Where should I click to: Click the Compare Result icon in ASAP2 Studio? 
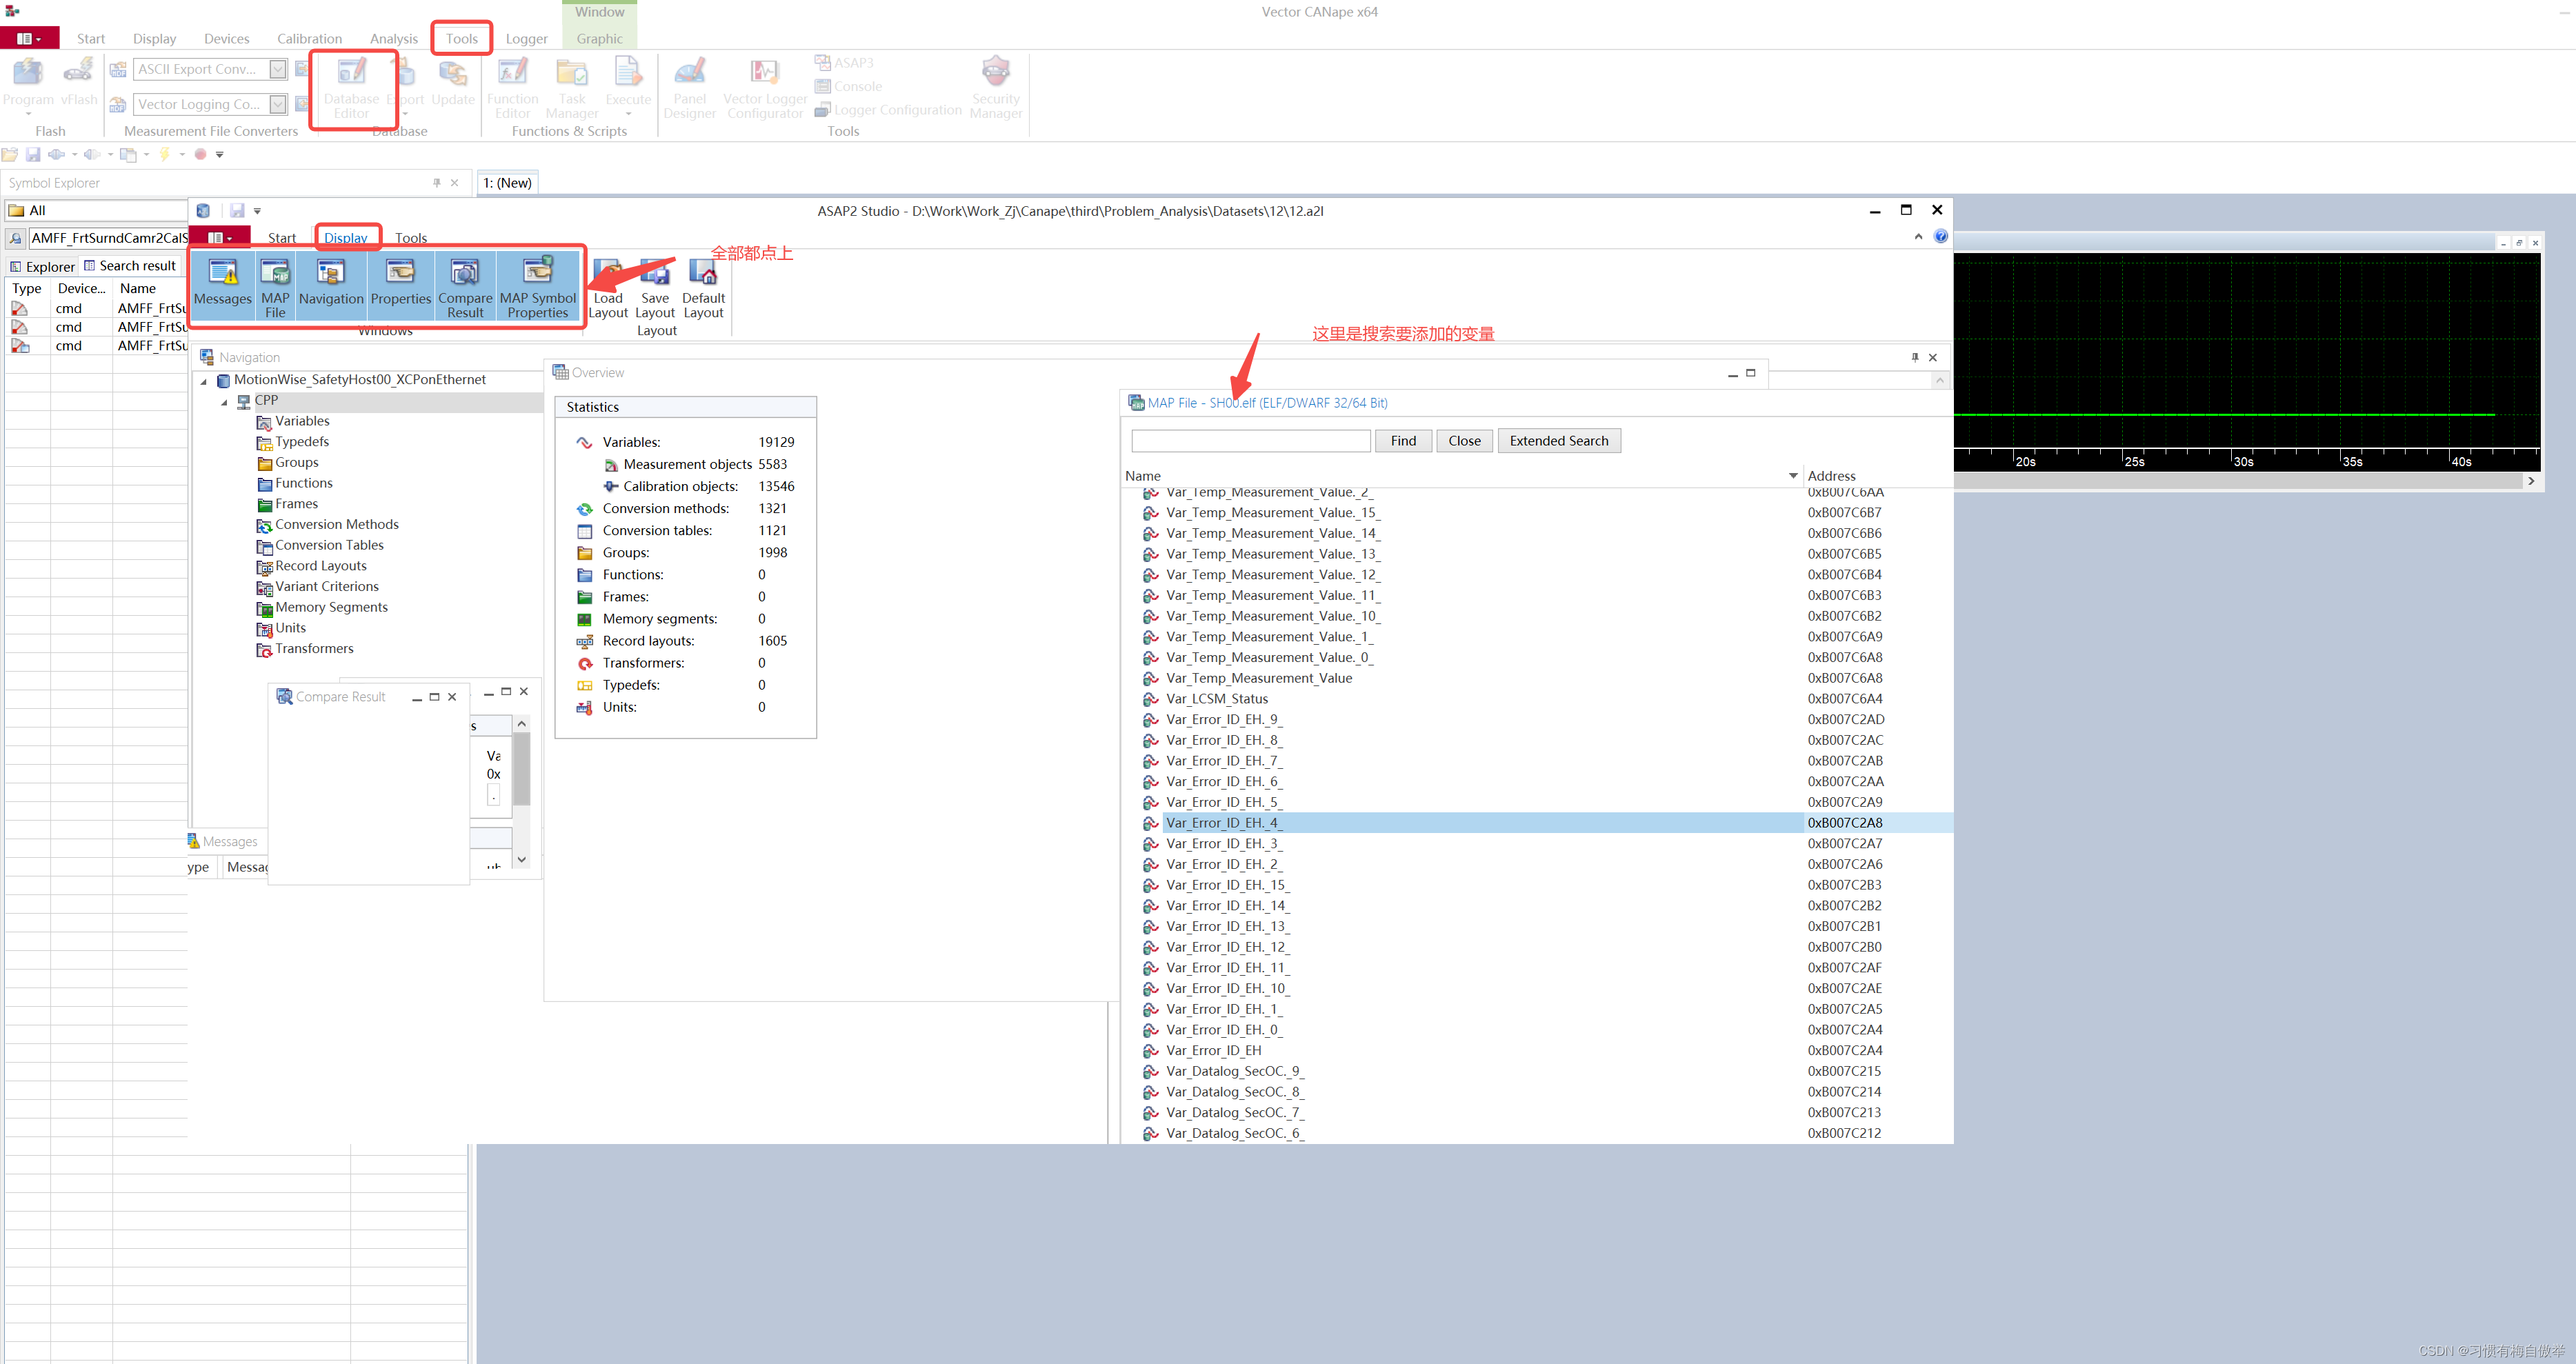pyautogui.click(x=464, y=285)
